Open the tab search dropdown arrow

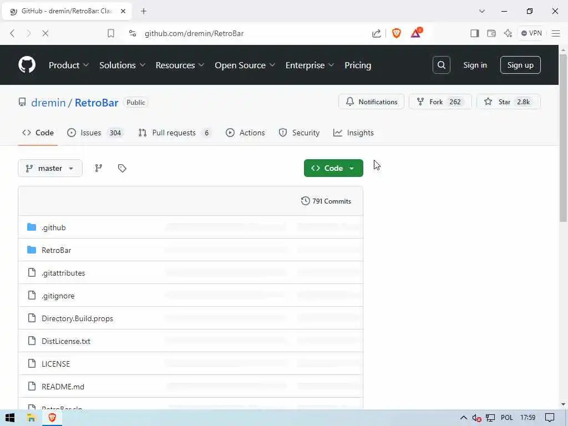(482, 11)
